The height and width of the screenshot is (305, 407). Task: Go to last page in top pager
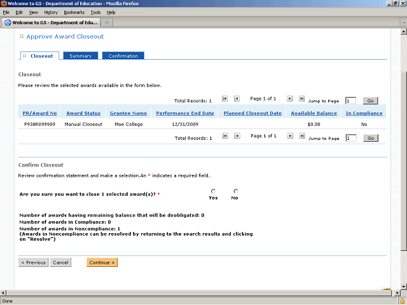pyautogui.click(x=301, y=98)
